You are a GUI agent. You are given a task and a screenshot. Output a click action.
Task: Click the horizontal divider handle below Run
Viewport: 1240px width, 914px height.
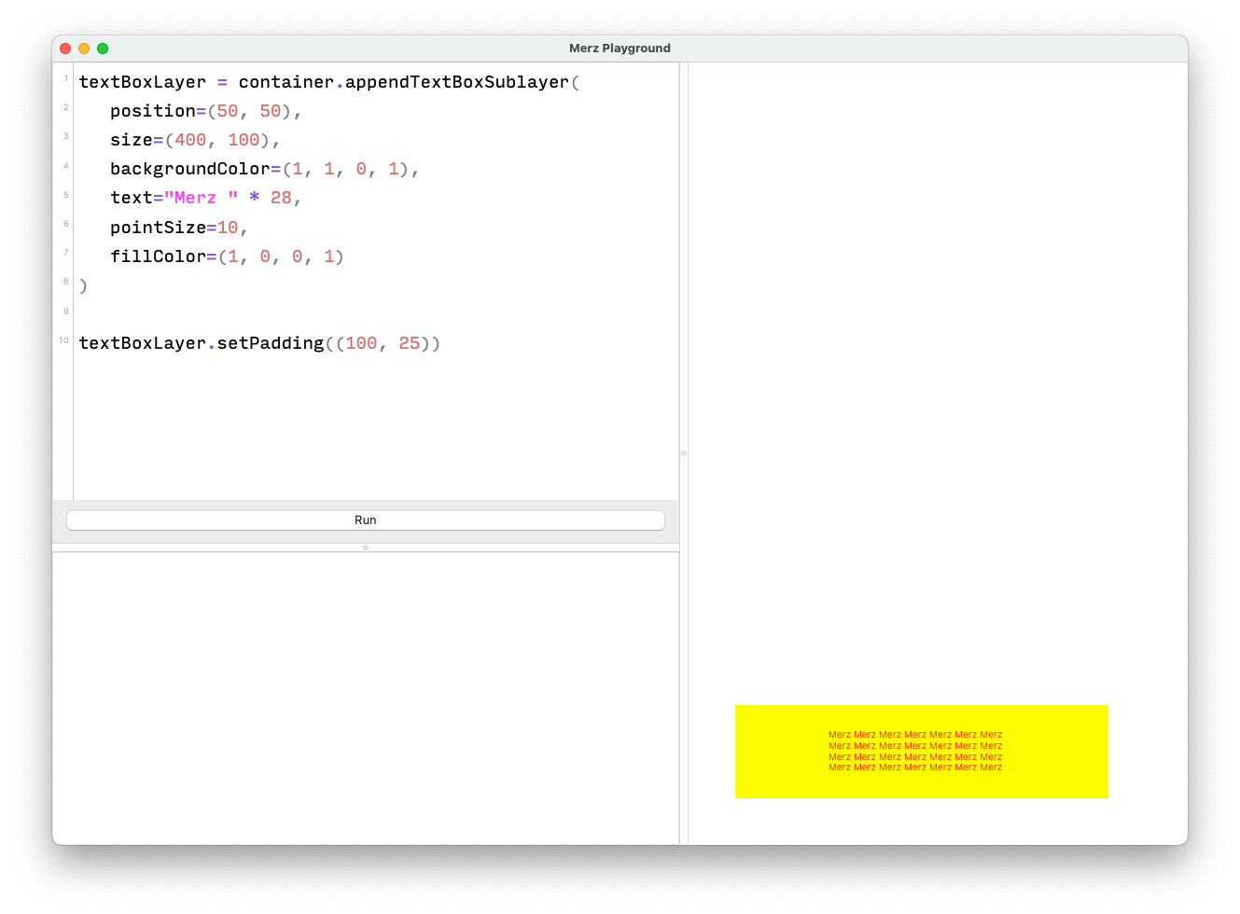366,547
